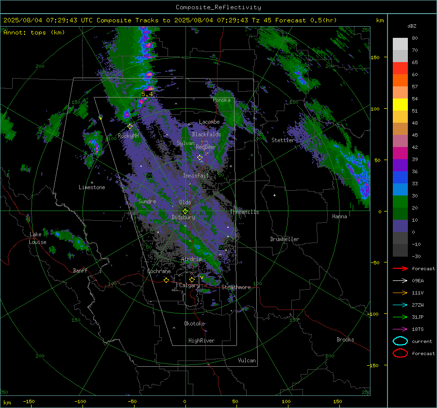Click the red swatch in dBZ scale

pyautogui.click(x=400, y=68)
